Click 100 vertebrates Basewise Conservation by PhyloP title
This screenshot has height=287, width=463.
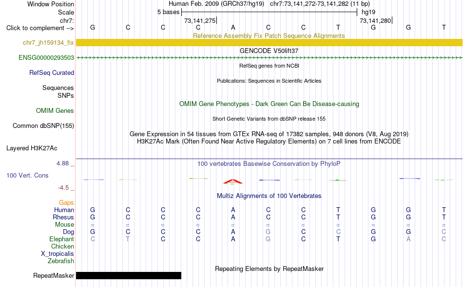tap(269, 163)
